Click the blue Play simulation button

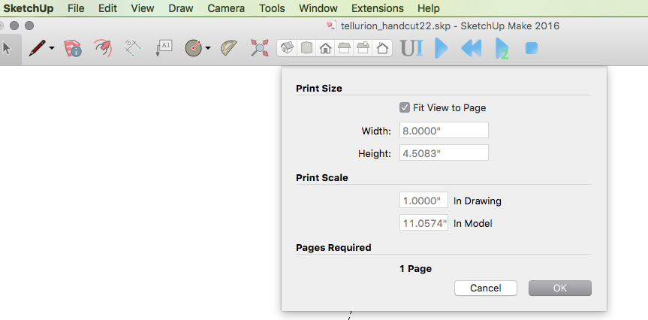(442, 48)
